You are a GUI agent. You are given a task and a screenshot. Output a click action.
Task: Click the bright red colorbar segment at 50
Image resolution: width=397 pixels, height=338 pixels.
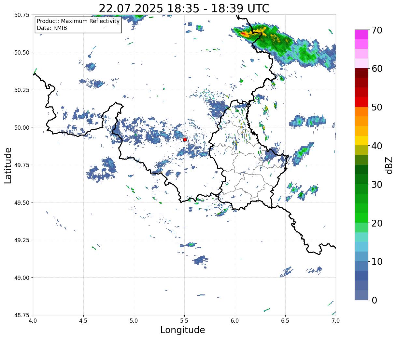[362, 102]
